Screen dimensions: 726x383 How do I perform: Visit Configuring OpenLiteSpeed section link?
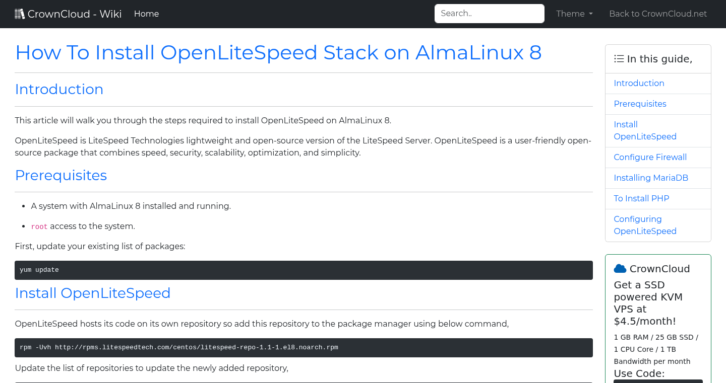[645, 225]
